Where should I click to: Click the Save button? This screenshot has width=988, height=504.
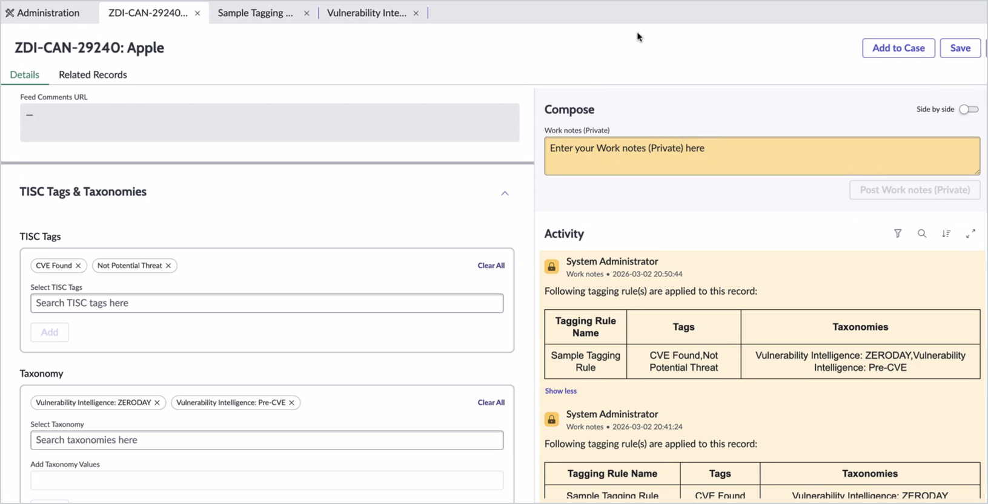(x=960, y=48)
